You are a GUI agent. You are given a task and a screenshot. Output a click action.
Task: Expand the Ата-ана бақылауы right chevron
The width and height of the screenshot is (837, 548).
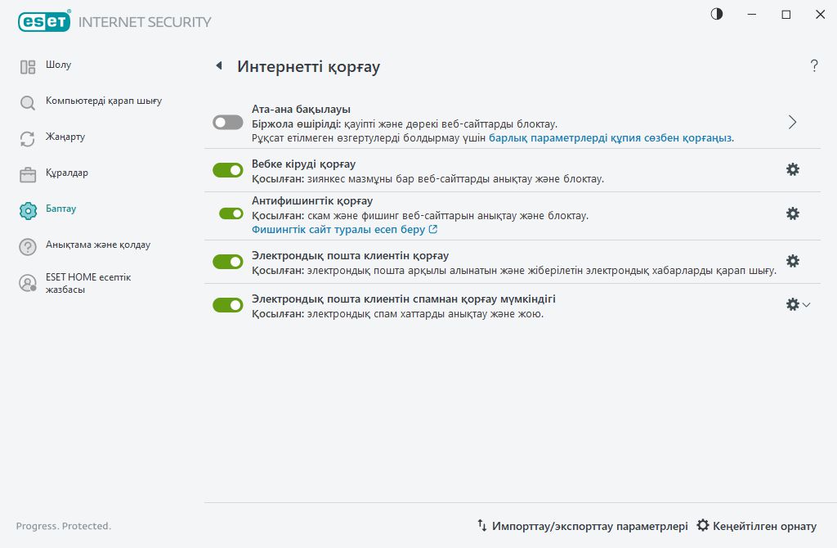[792, 122]
